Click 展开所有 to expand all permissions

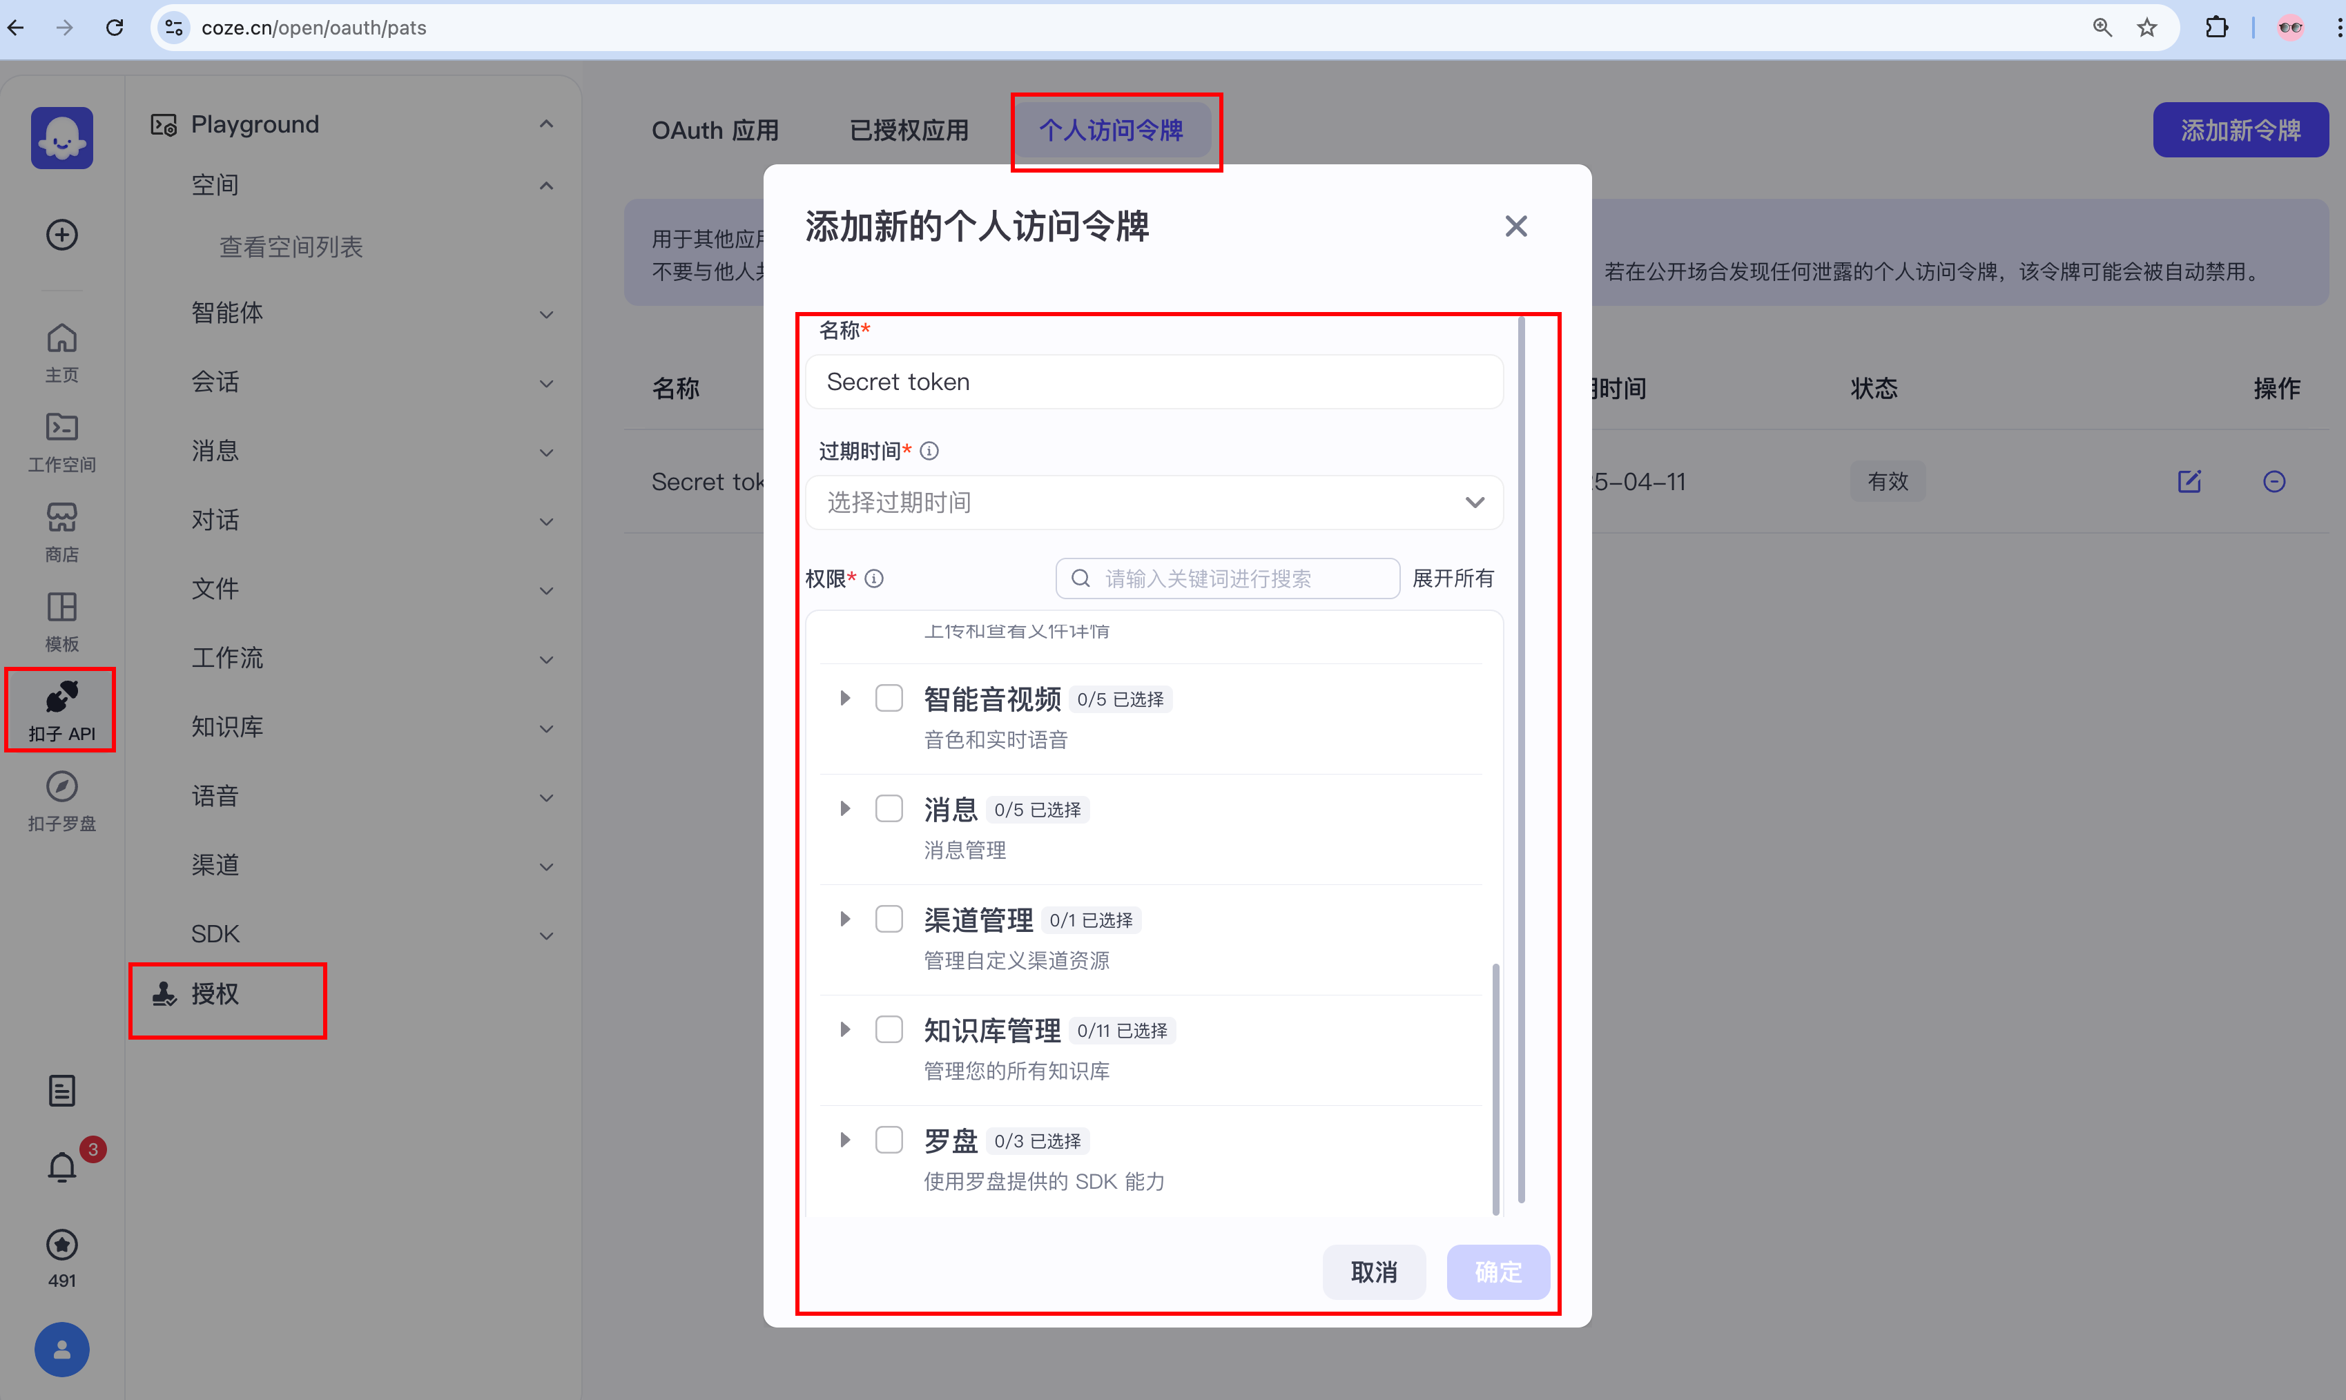click(1453, 579)
